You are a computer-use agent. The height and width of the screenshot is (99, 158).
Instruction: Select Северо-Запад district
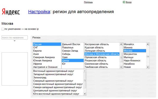pos(72,51)
